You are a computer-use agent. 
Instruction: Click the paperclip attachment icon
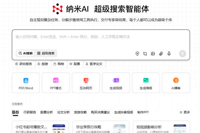[161, 54]
